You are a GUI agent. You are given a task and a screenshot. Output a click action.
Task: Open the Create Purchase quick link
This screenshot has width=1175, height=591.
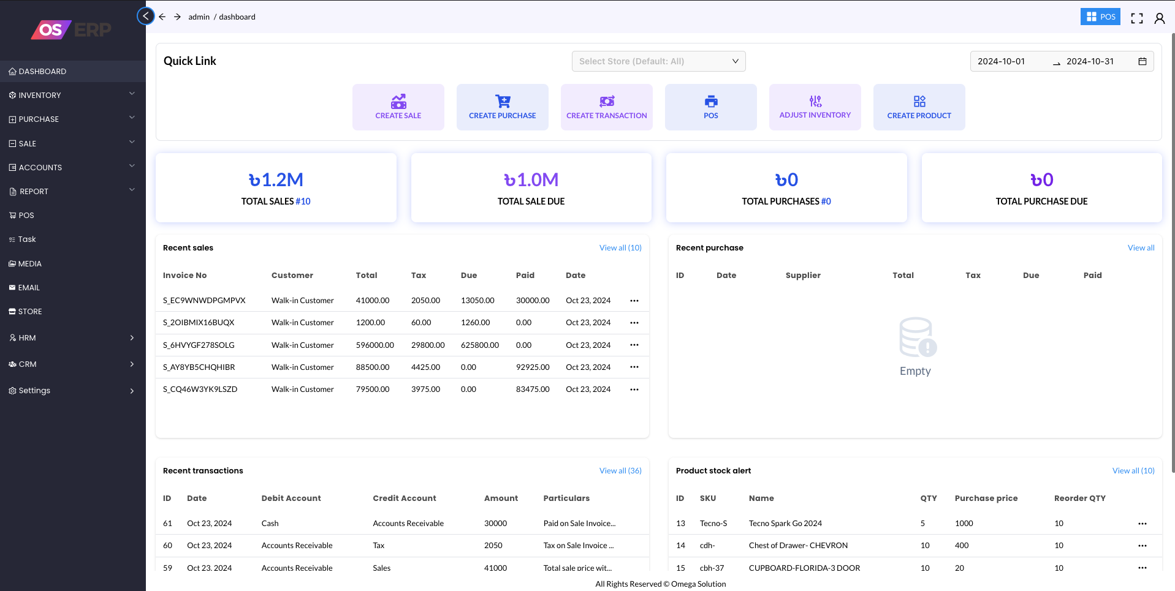[x=502, y=107]
